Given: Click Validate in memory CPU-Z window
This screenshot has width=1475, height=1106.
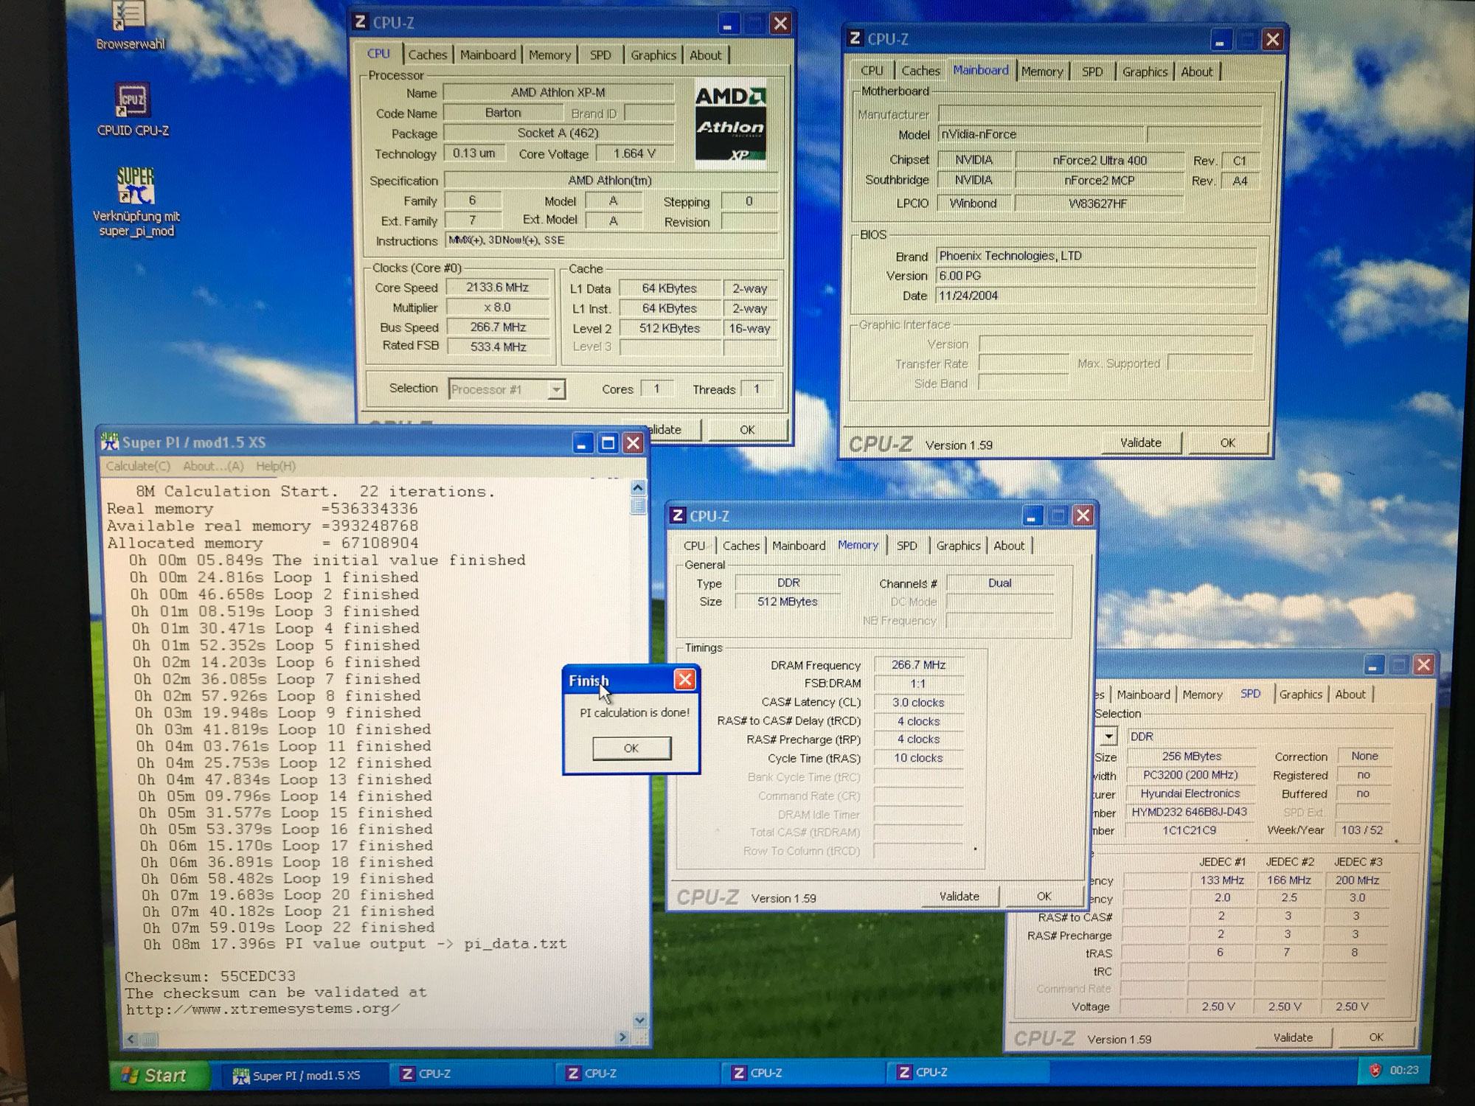Looking at the screenshot, I should point(959,896).
